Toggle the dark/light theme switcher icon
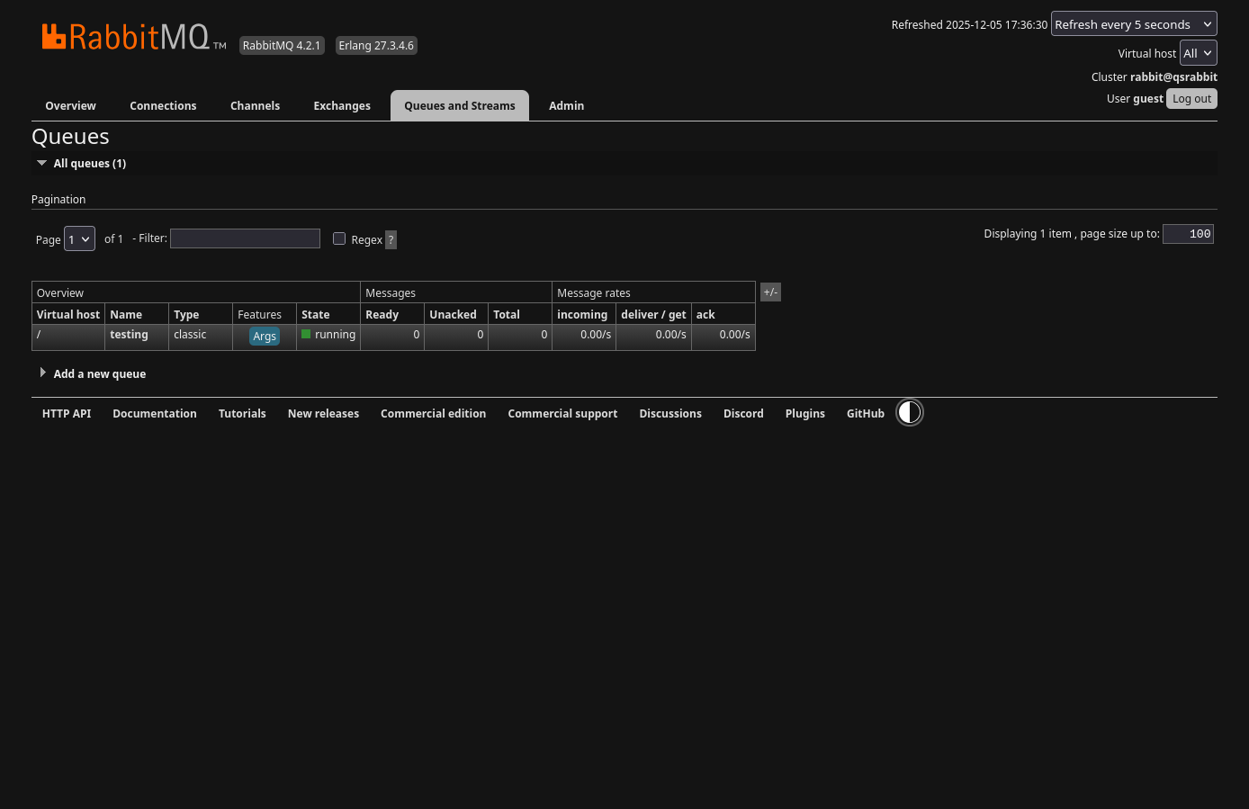1249x809 pixels. pos(910,413)
